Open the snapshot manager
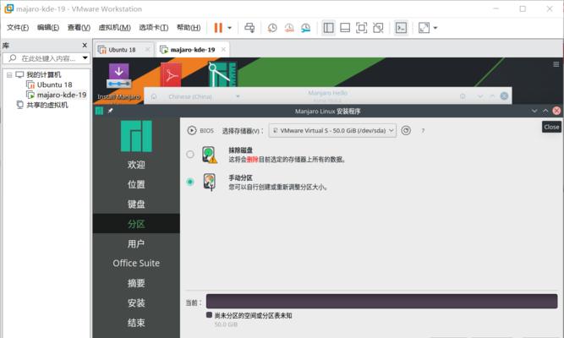564x338 pixels. click(305, 28)
